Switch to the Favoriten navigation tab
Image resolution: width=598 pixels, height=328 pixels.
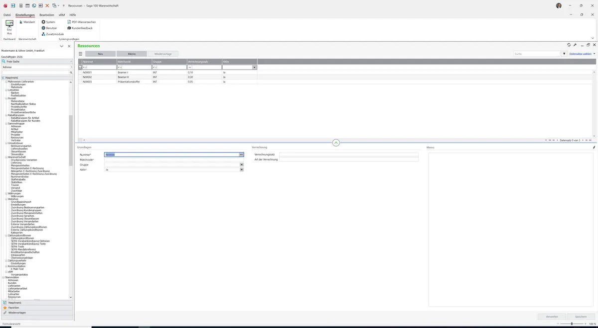point(36,308)
